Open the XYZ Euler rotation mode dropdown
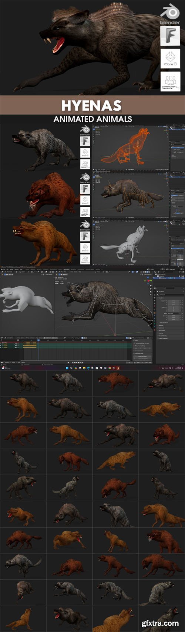The width and height of the screenshot is (185, 632). [174, 313]
